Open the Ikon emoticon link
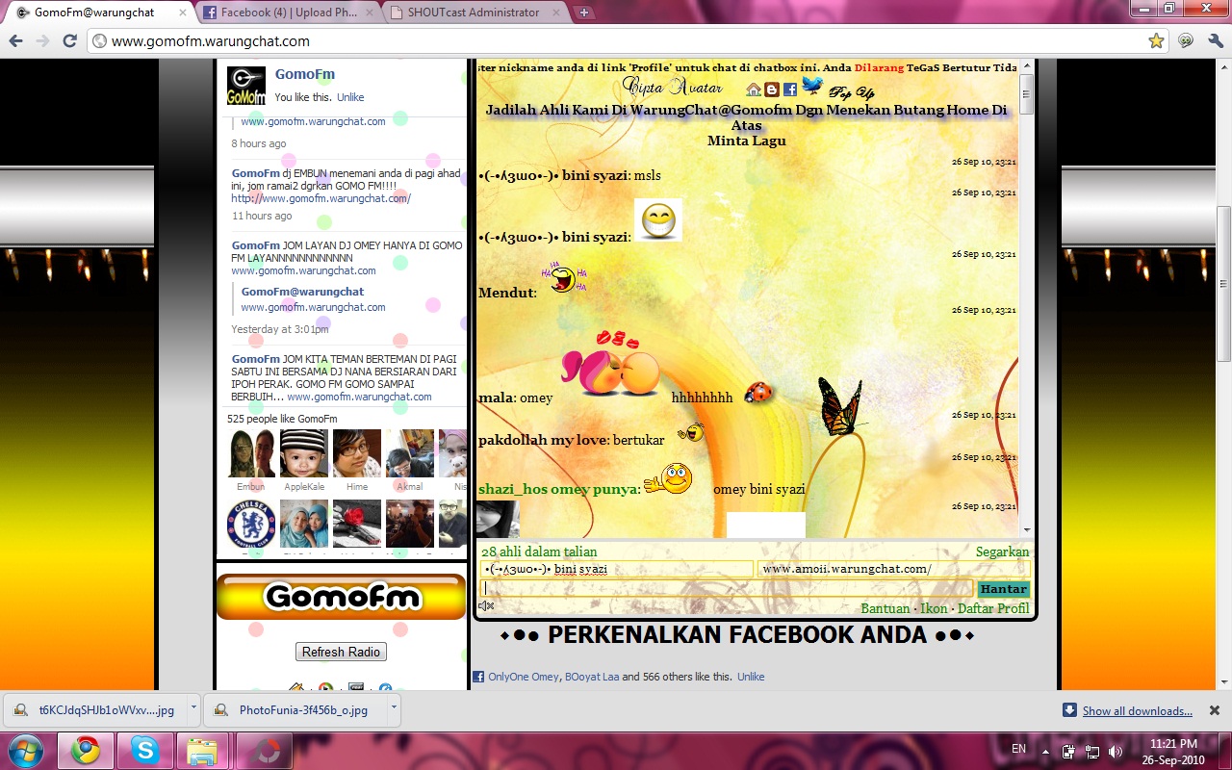Viewport: 1232px width, 770px height. (x=934, y=608)
